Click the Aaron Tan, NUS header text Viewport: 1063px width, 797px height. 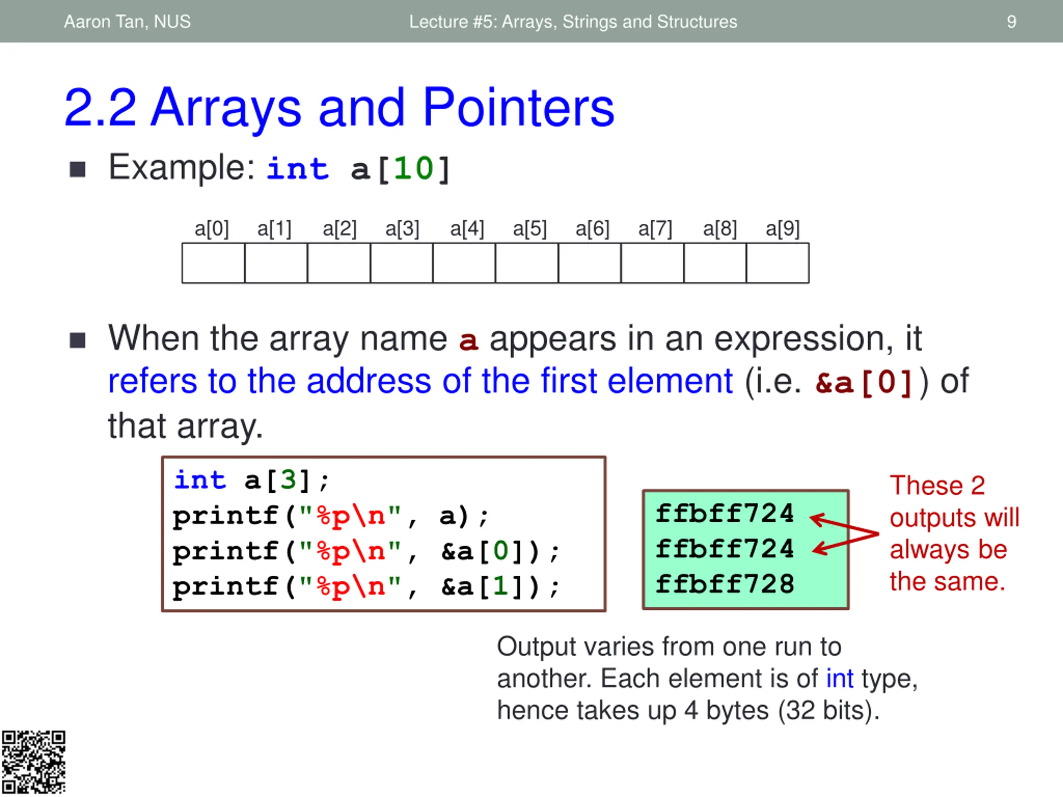127,22
